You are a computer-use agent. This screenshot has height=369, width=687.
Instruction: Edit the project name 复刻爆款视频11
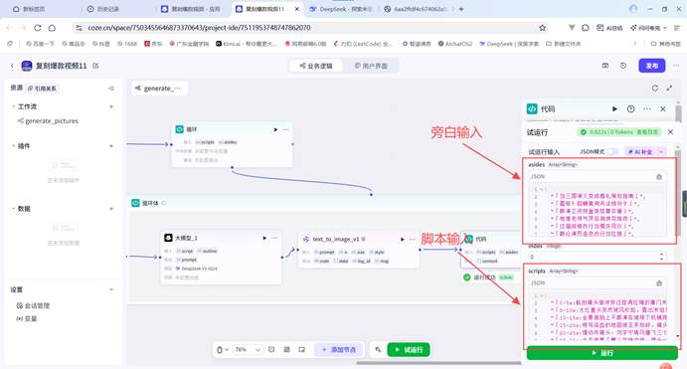(x=95, y=66)
